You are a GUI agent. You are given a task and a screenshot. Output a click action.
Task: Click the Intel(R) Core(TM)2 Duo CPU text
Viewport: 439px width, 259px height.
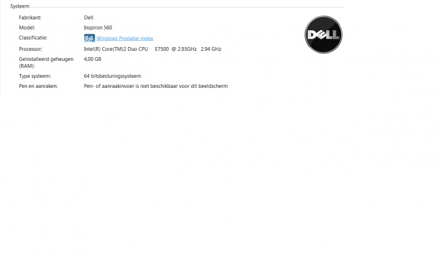coord(116,49)
